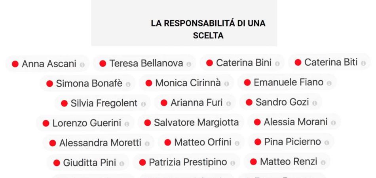Open the Caterina Biti tag
Screen dimensions: 376x178
point(330,62)
